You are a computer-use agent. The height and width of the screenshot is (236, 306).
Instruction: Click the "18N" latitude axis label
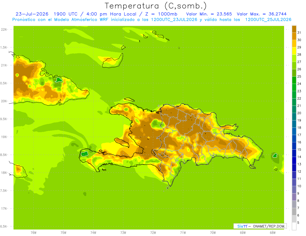4,173
